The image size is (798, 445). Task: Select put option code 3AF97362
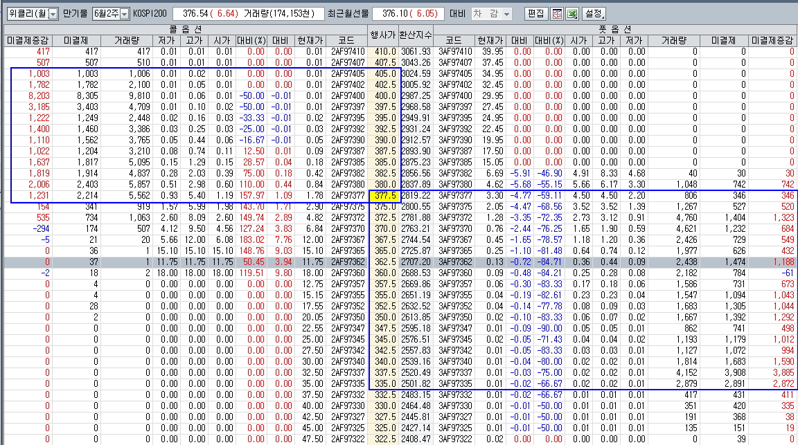pyautogui.click(x=455, y=262)
